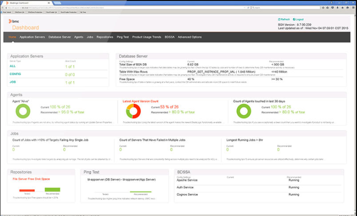Open a new browser tab

(x=57, y=3)
